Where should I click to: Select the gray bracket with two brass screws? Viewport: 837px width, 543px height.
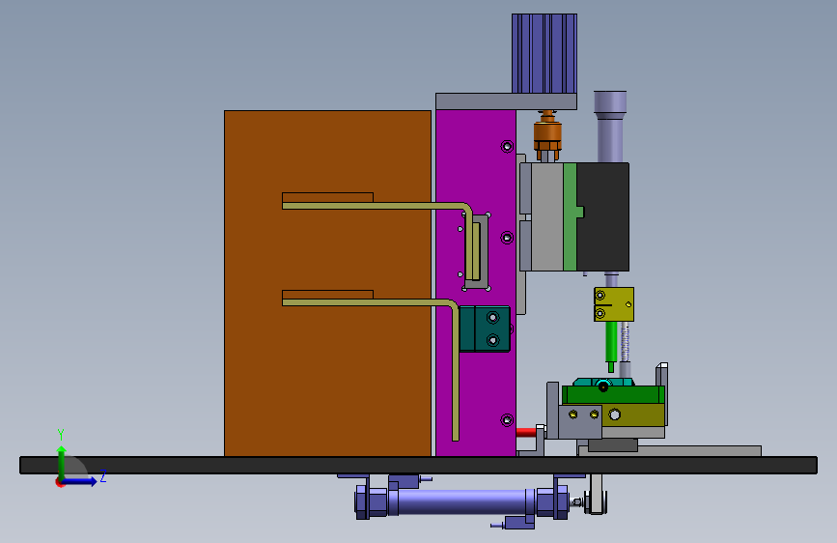(580, 421)
